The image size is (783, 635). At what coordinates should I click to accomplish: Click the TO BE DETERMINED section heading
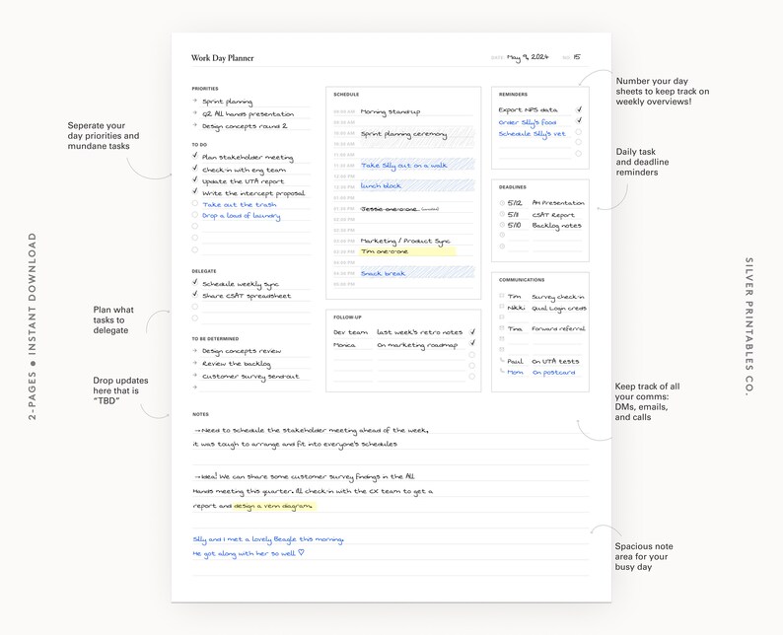(x=215, y=338)
